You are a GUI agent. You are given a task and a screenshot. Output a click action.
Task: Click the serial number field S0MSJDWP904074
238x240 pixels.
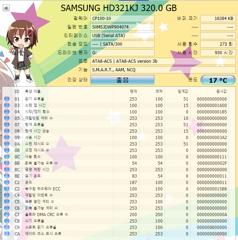(x=122, y=27)
